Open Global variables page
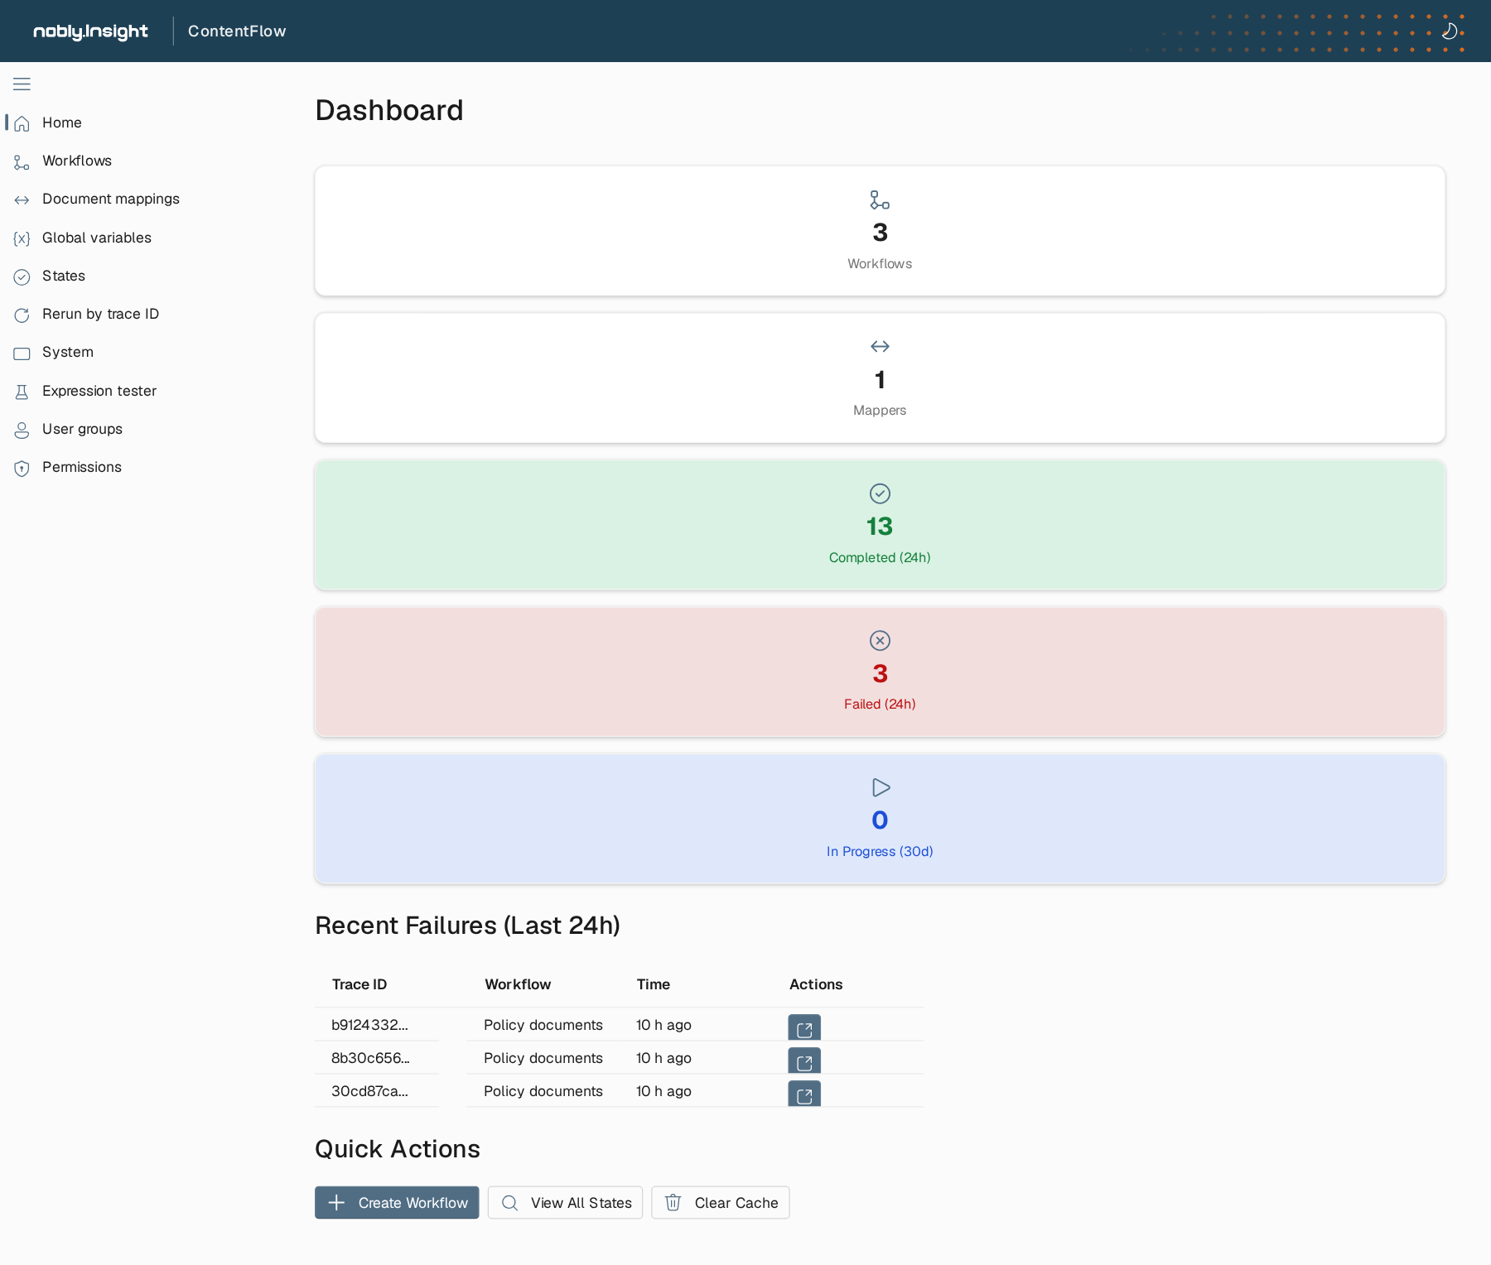This screenshot has height=1265, width=1491. (97, 238)
